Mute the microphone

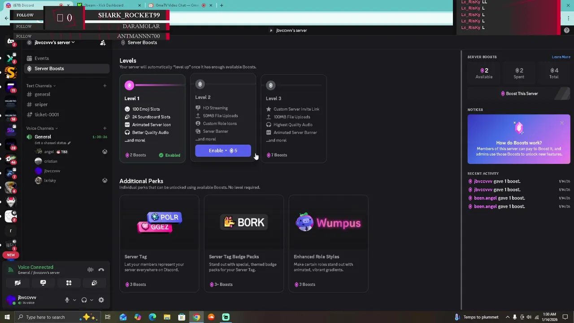pyautogui.click(x=67, y=300)
